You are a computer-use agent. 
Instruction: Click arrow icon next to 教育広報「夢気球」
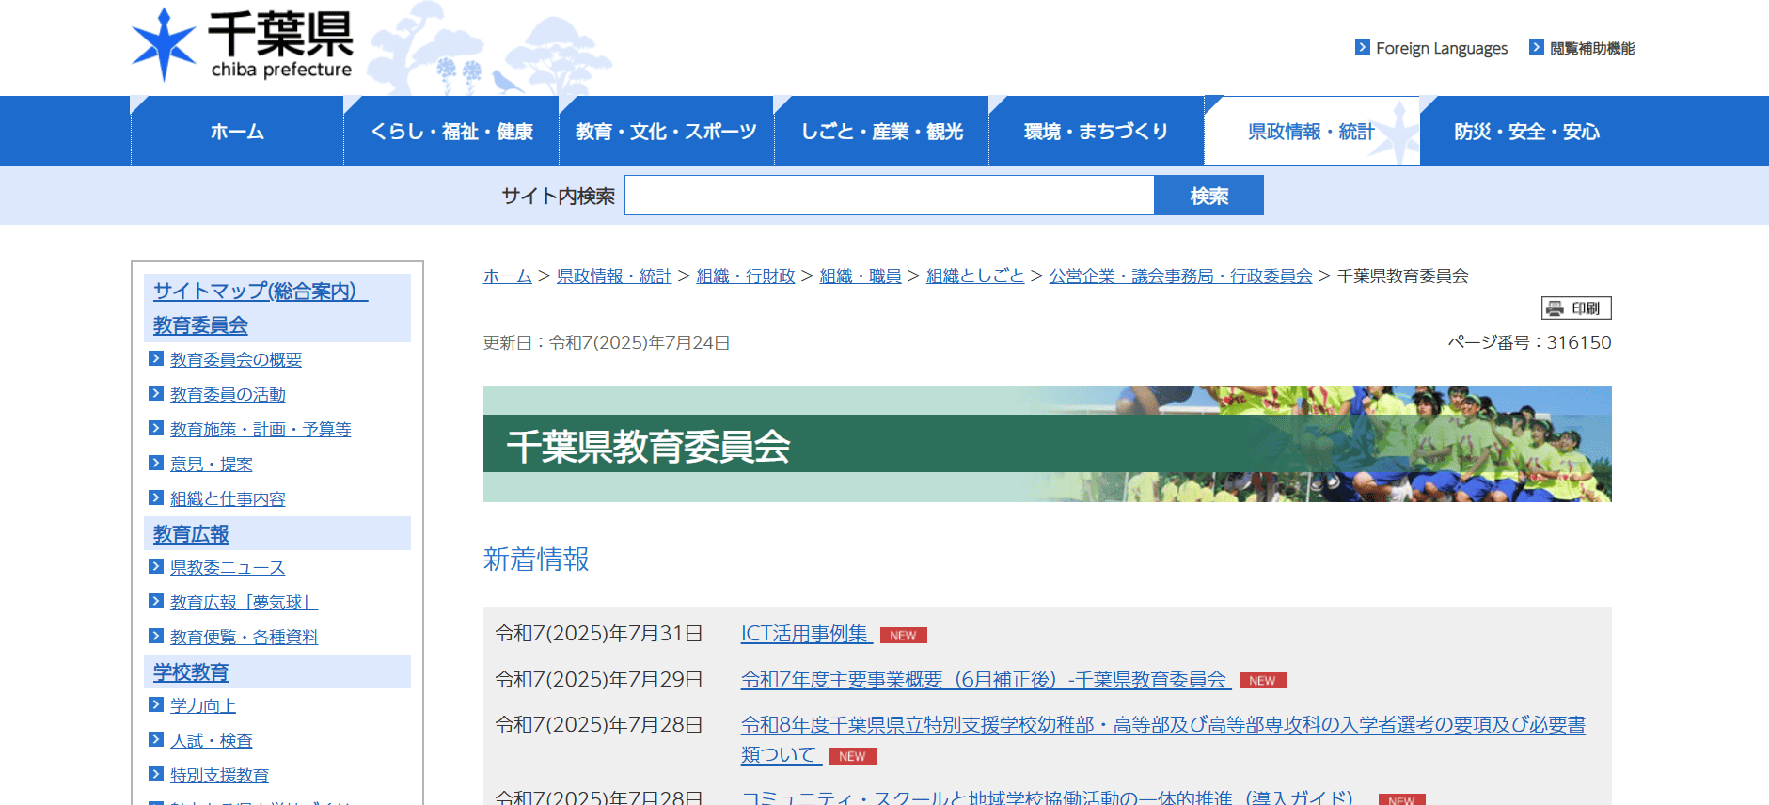click(x=156, y=601)
